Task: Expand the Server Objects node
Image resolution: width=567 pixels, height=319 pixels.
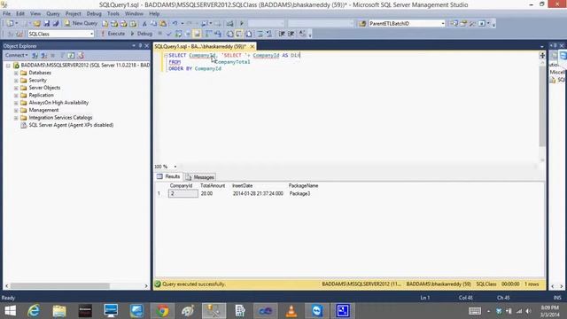Action: 16,88
